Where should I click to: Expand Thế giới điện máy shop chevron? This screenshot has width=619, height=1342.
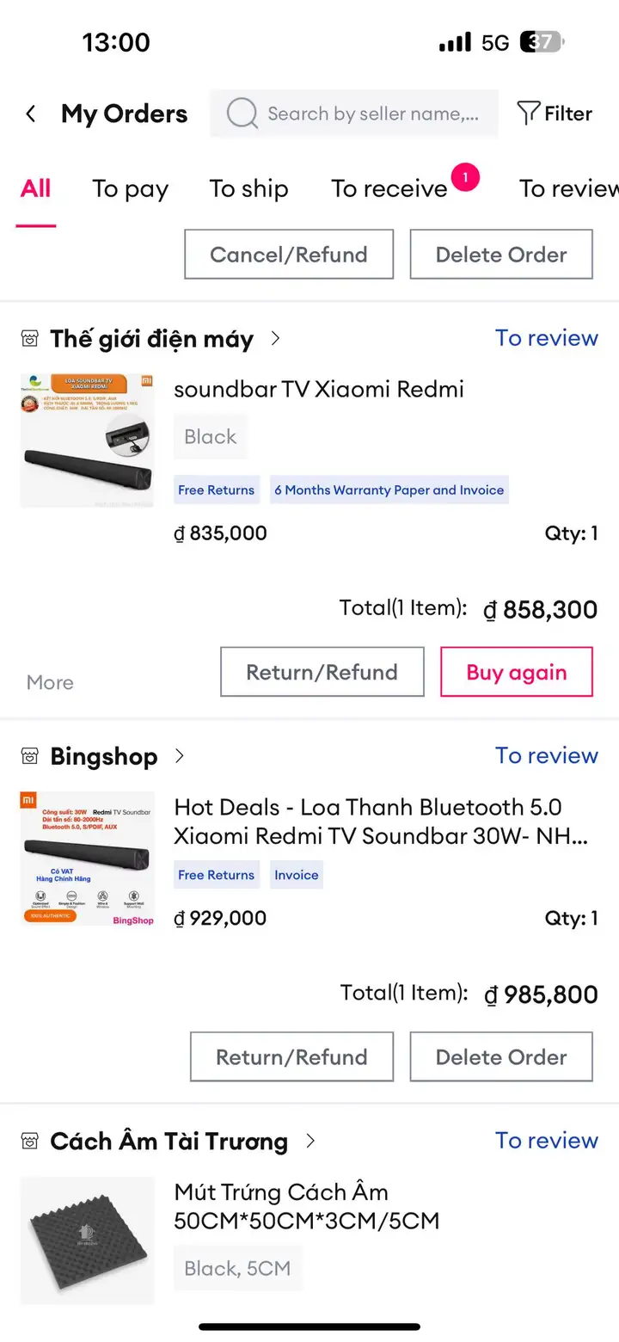[x=275, y=339]
